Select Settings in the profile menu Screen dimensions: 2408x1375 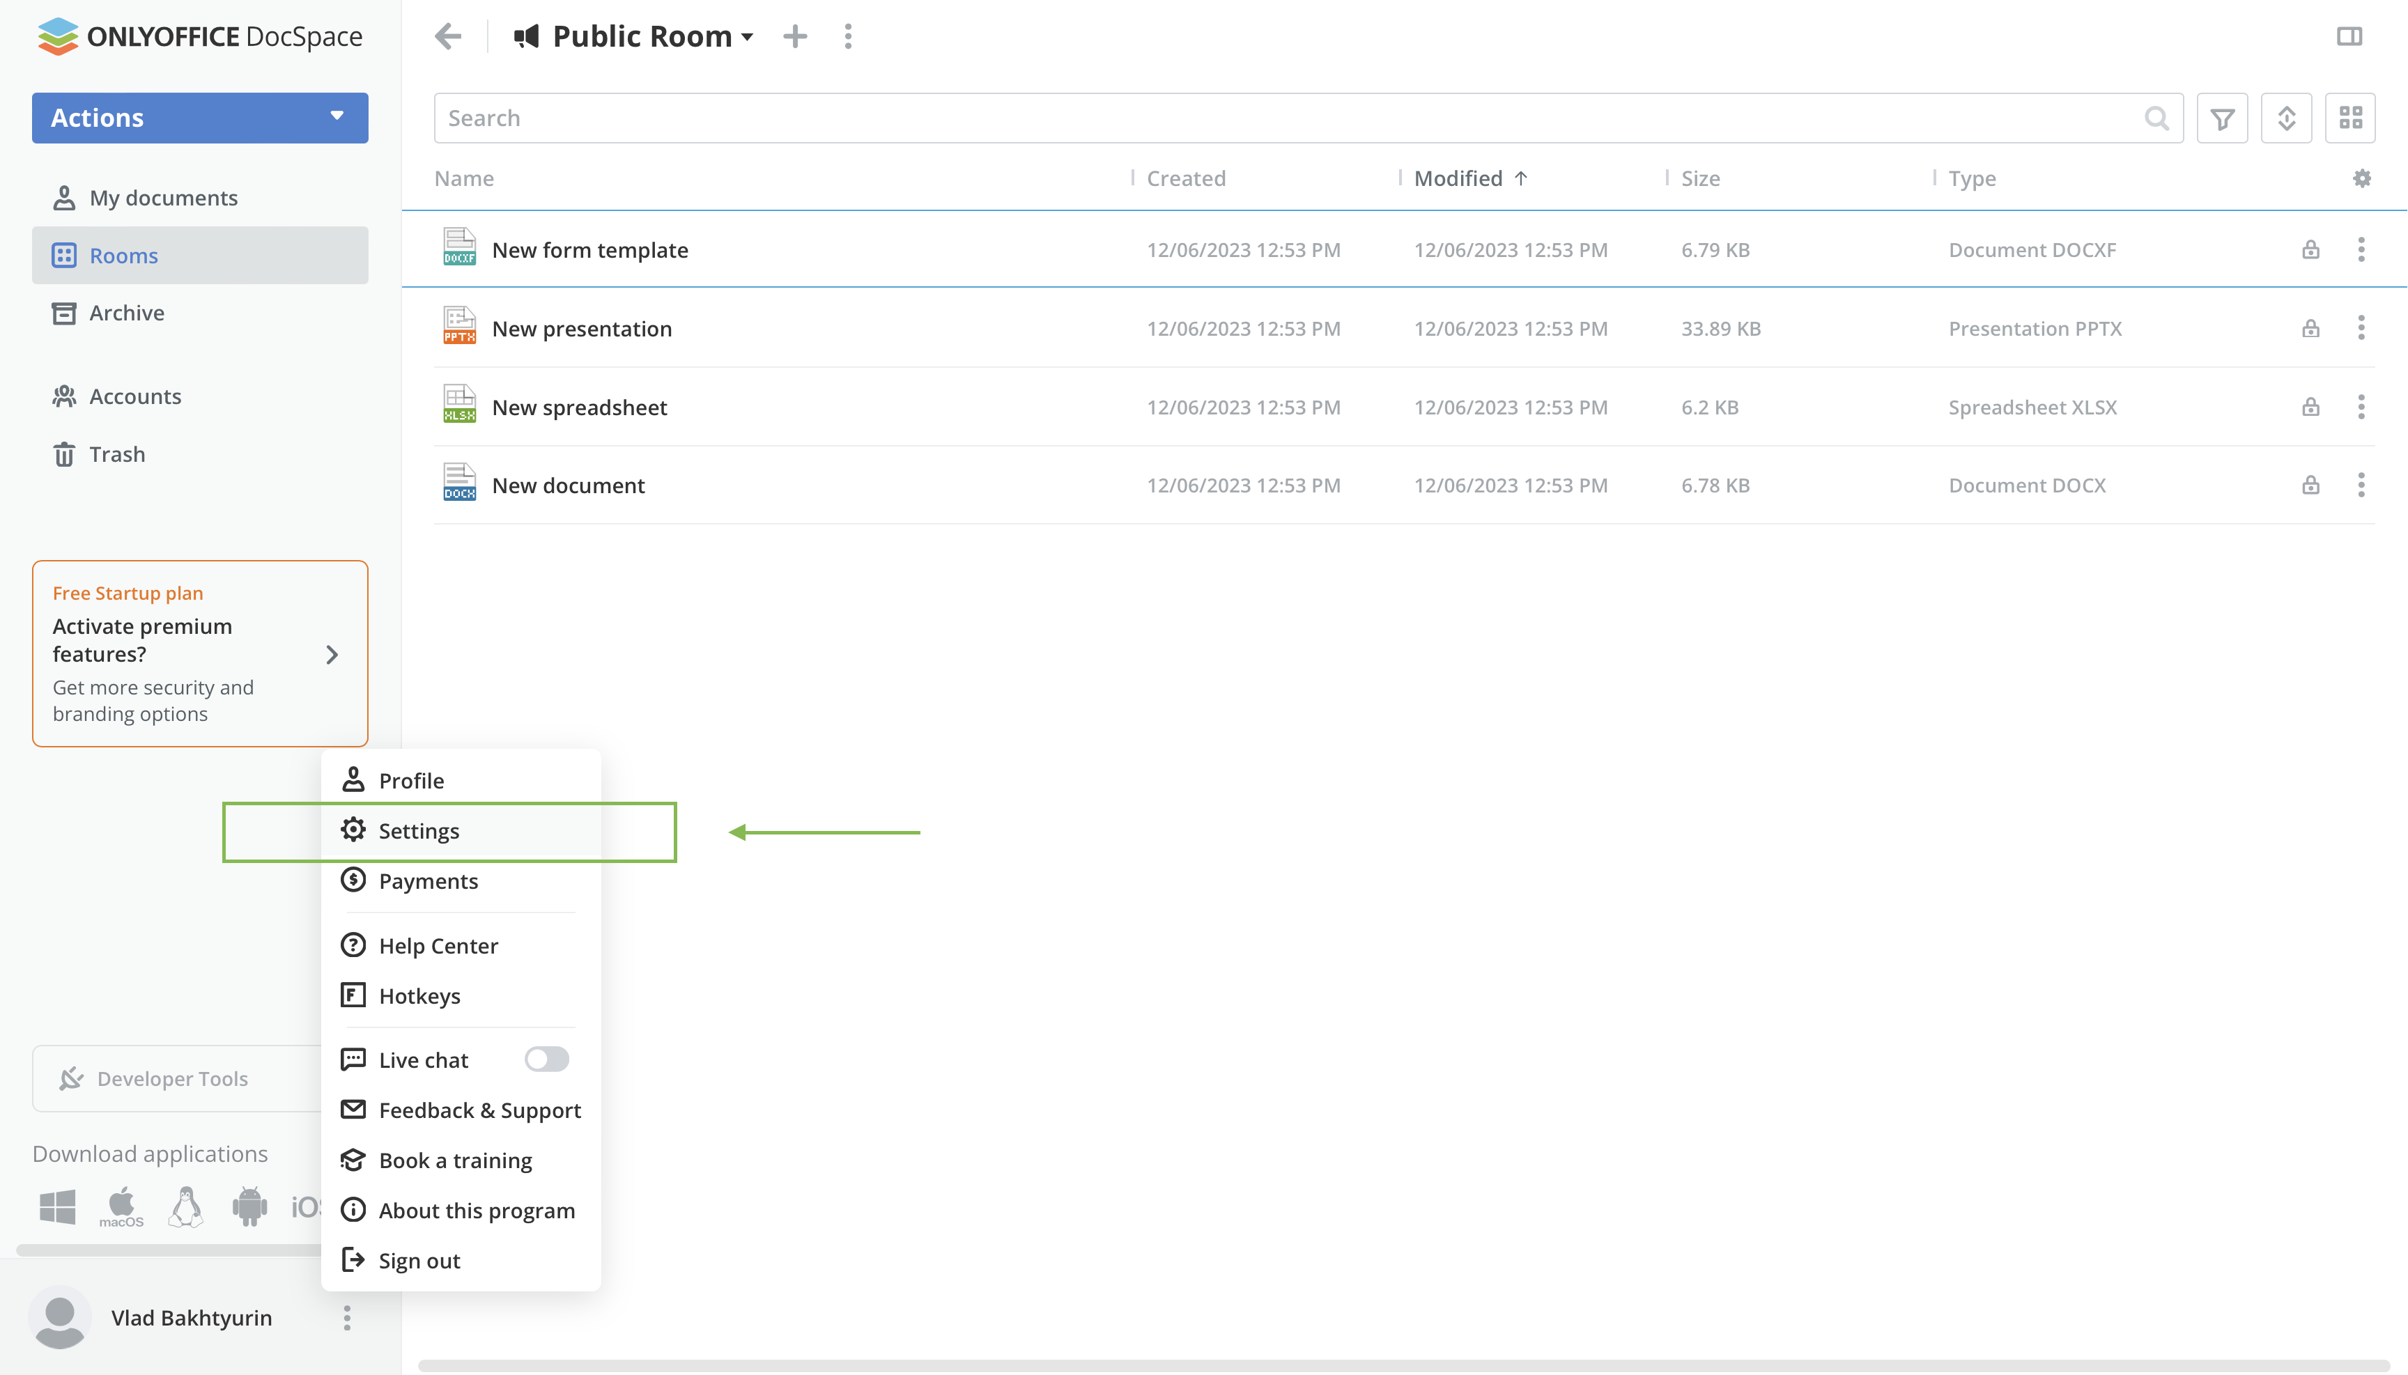pos(419,831)
